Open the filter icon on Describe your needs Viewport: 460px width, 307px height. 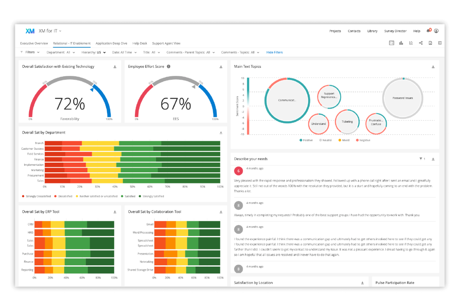pos(421,159)
